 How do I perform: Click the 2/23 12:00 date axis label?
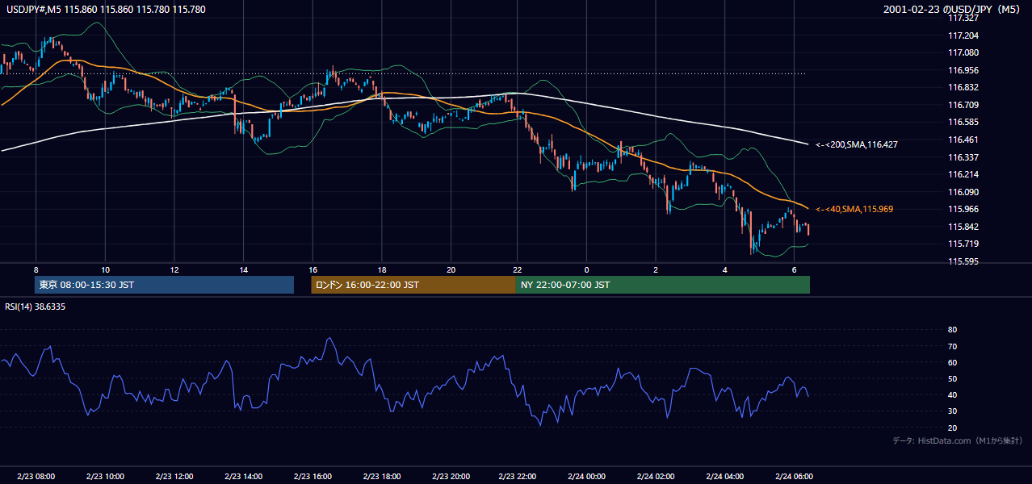[175, 477]
